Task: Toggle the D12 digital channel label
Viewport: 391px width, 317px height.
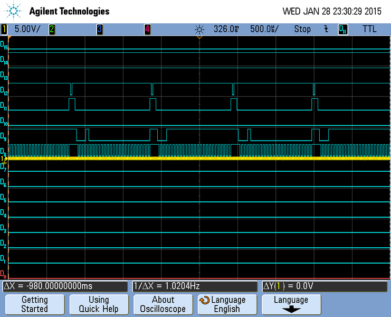Action: [4, 92]
